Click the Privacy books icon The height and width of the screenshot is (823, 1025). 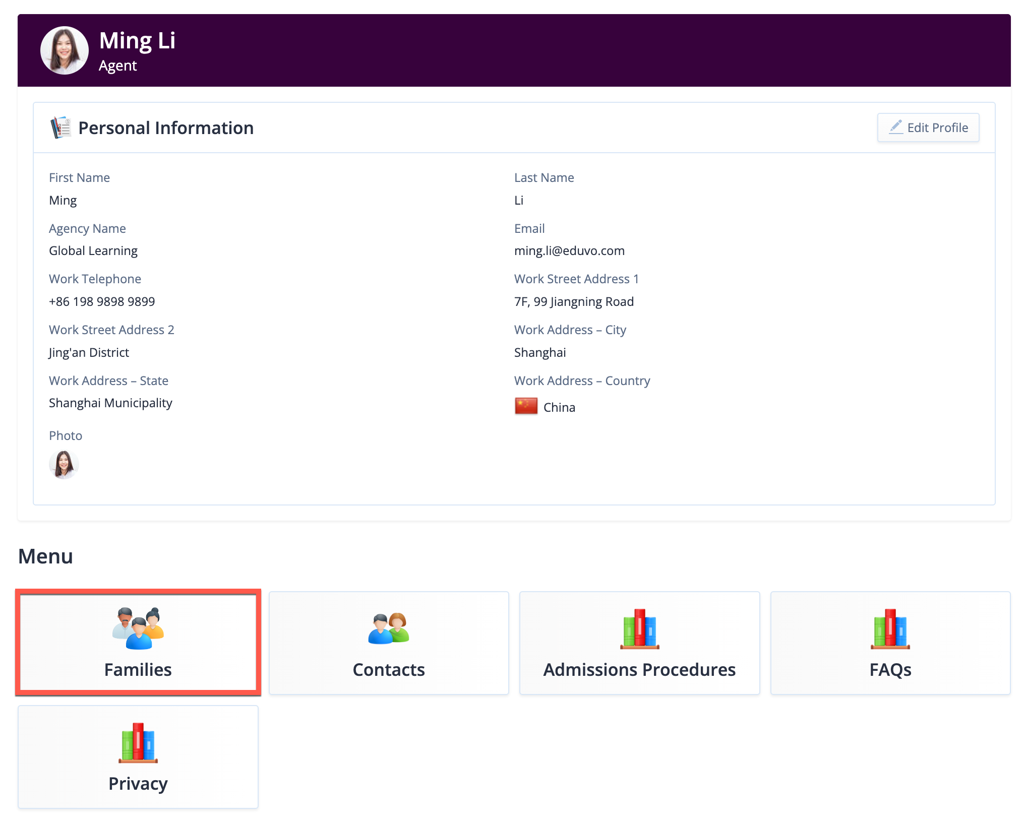(x=138, y=742)
